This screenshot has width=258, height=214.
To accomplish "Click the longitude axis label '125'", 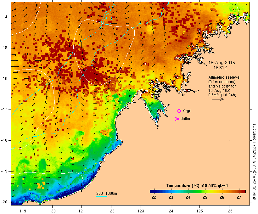I will (199, 211).
